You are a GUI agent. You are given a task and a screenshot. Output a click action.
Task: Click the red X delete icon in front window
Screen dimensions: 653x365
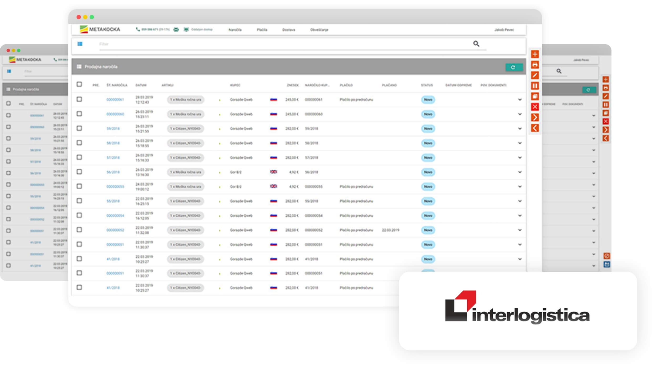[535, 107]
